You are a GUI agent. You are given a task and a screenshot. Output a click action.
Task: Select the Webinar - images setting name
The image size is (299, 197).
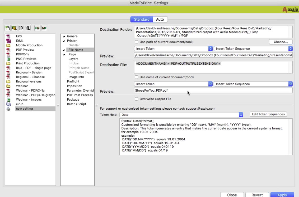(29, 100)
